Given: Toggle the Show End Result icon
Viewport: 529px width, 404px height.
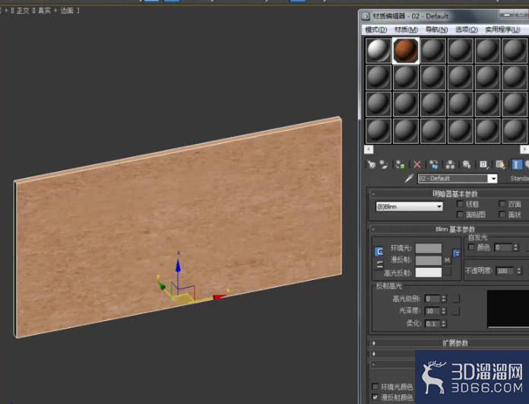Looking at the screenshot, I should point(517,164).
